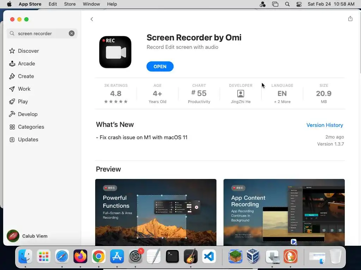
Task: Open Finder from the Dock
Action: pyautogui.click(x=25, y=256)
